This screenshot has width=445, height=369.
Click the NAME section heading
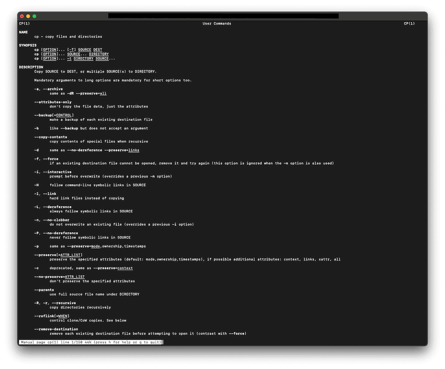click(x=23, y=32)
